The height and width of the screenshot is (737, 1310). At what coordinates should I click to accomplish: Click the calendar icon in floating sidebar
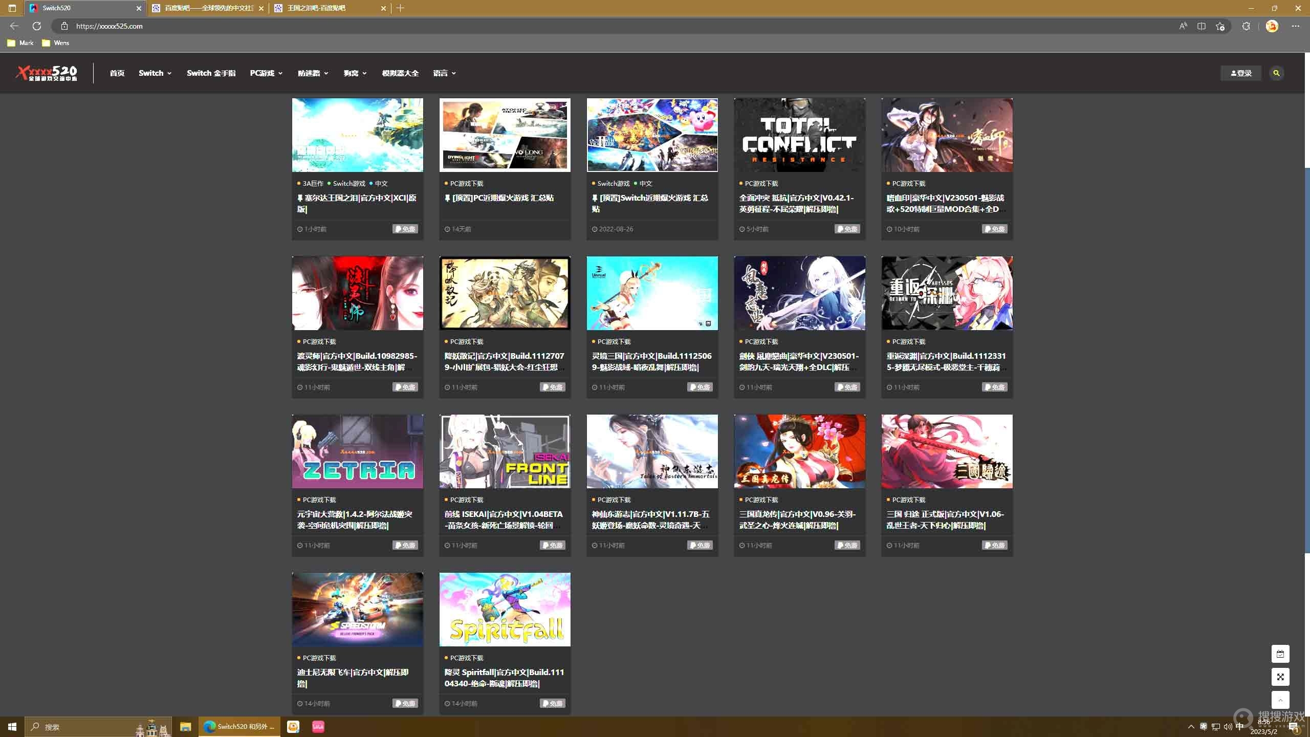click(x=1280, y=654)
